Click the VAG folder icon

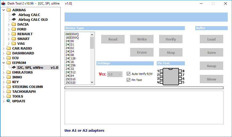[x=14, y=43]
